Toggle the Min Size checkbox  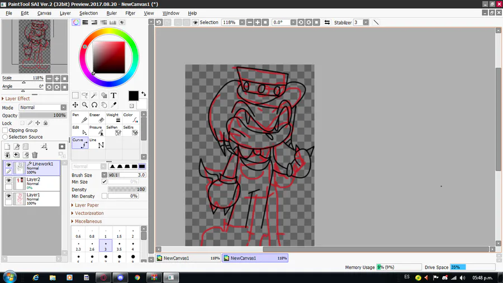coord(105,182)
